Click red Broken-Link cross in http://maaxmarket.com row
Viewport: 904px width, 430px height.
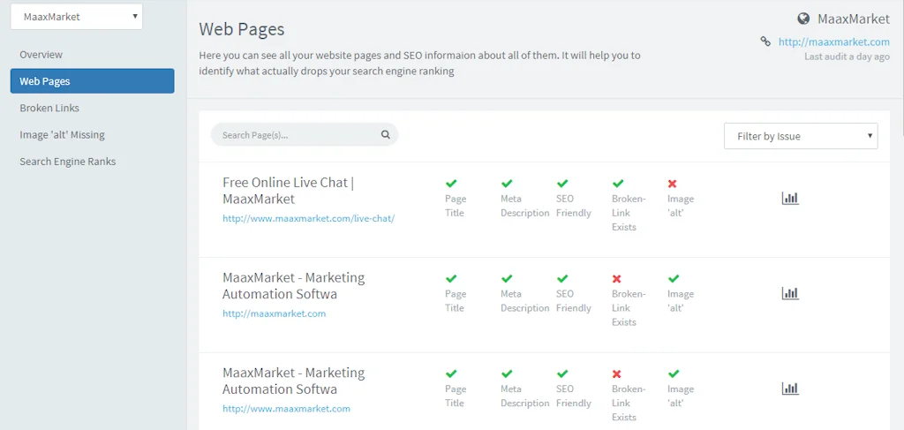[x=616, y=279]
